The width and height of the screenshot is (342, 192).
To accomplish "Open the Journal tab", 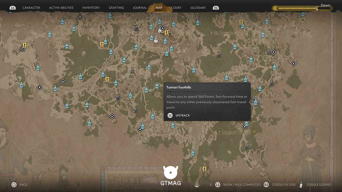I will pos(140,8).
